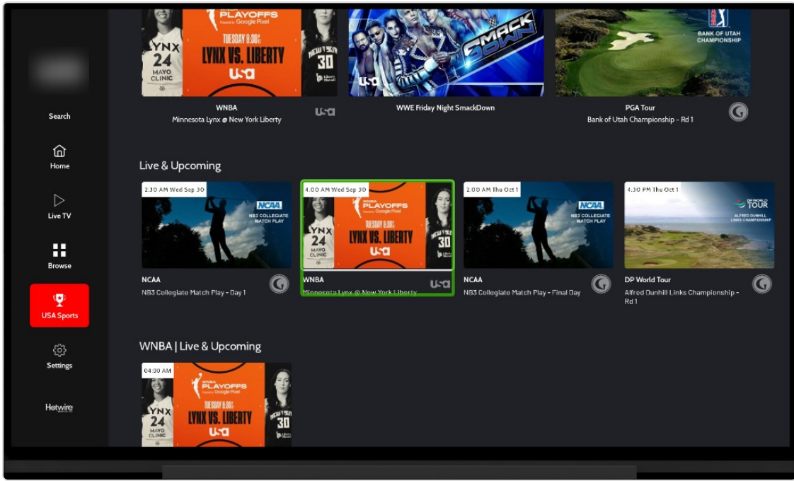Open the Settings gear icon
Viewport: 794px width, 481px height.
[59, 350]
